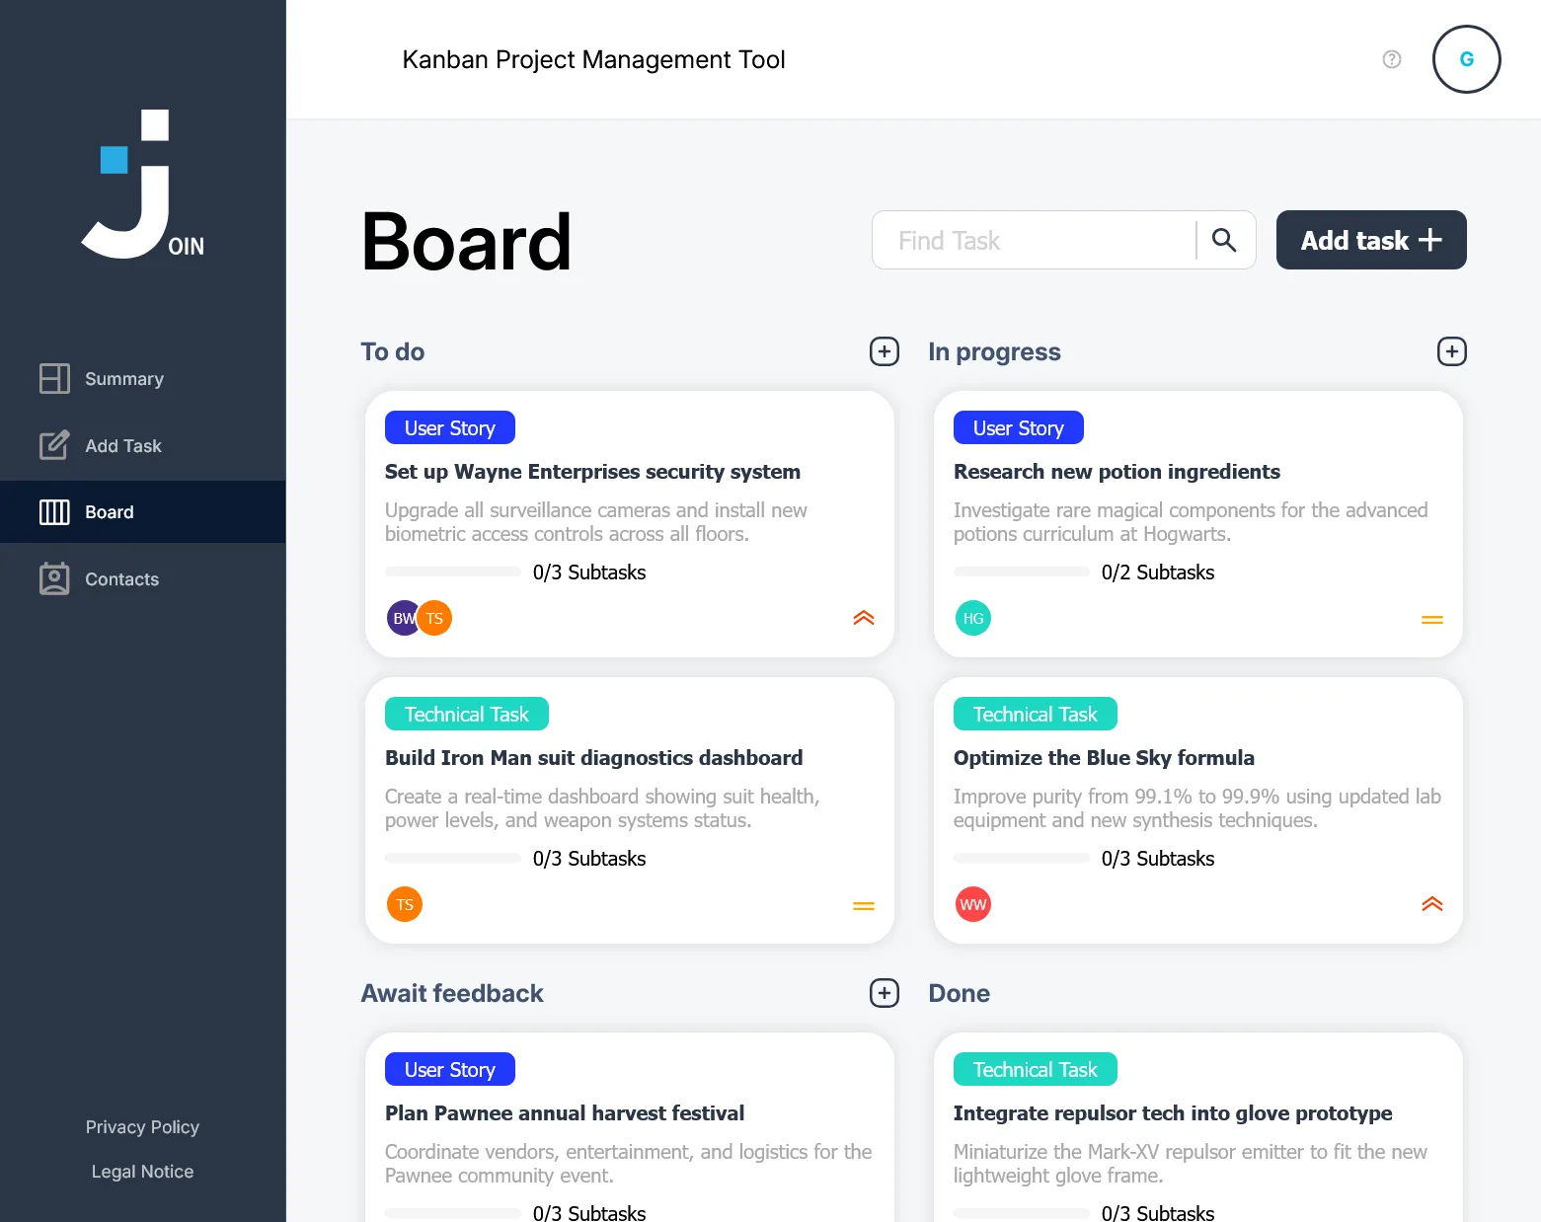Click the Add task button
This screenshot has height=1222, width=1541.
coord(1371,240)
